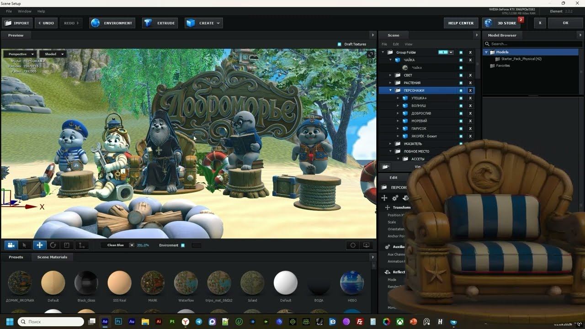Click the crosshair focus icon below the preview
This screenshot has height=329, width=585.
coord(353,245)
